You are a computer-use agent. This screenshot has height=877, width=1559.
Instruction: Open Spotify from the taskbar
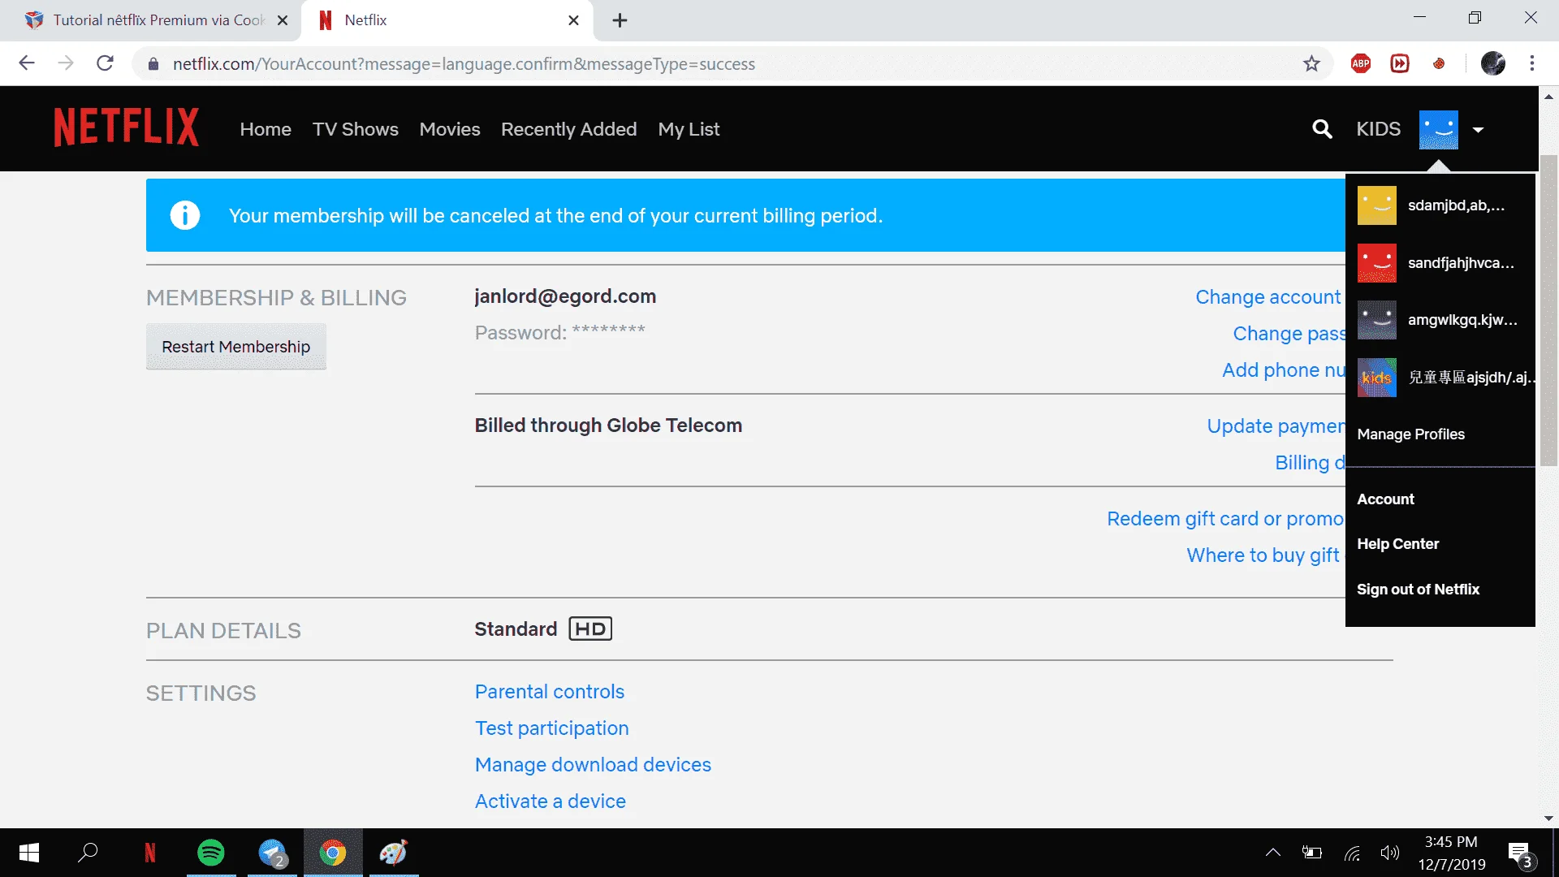coord(211,853)
